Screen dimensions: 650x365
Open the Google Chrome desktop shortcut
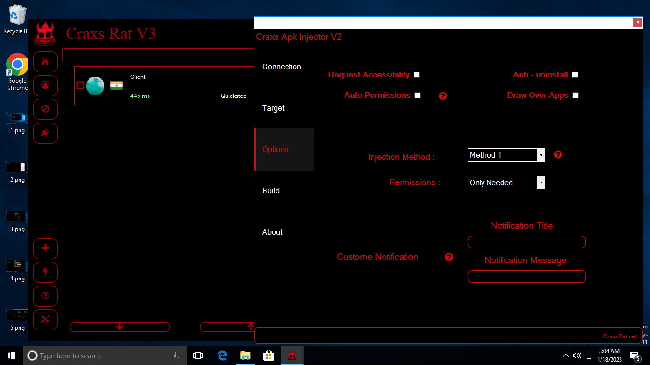pyautogui.click(x=17, y=71)
